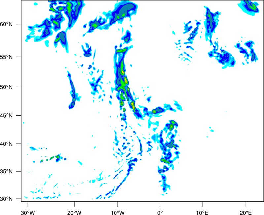Click the 10°W longitude label
This screenshot has width=264, height=215.
click(118, 213)
